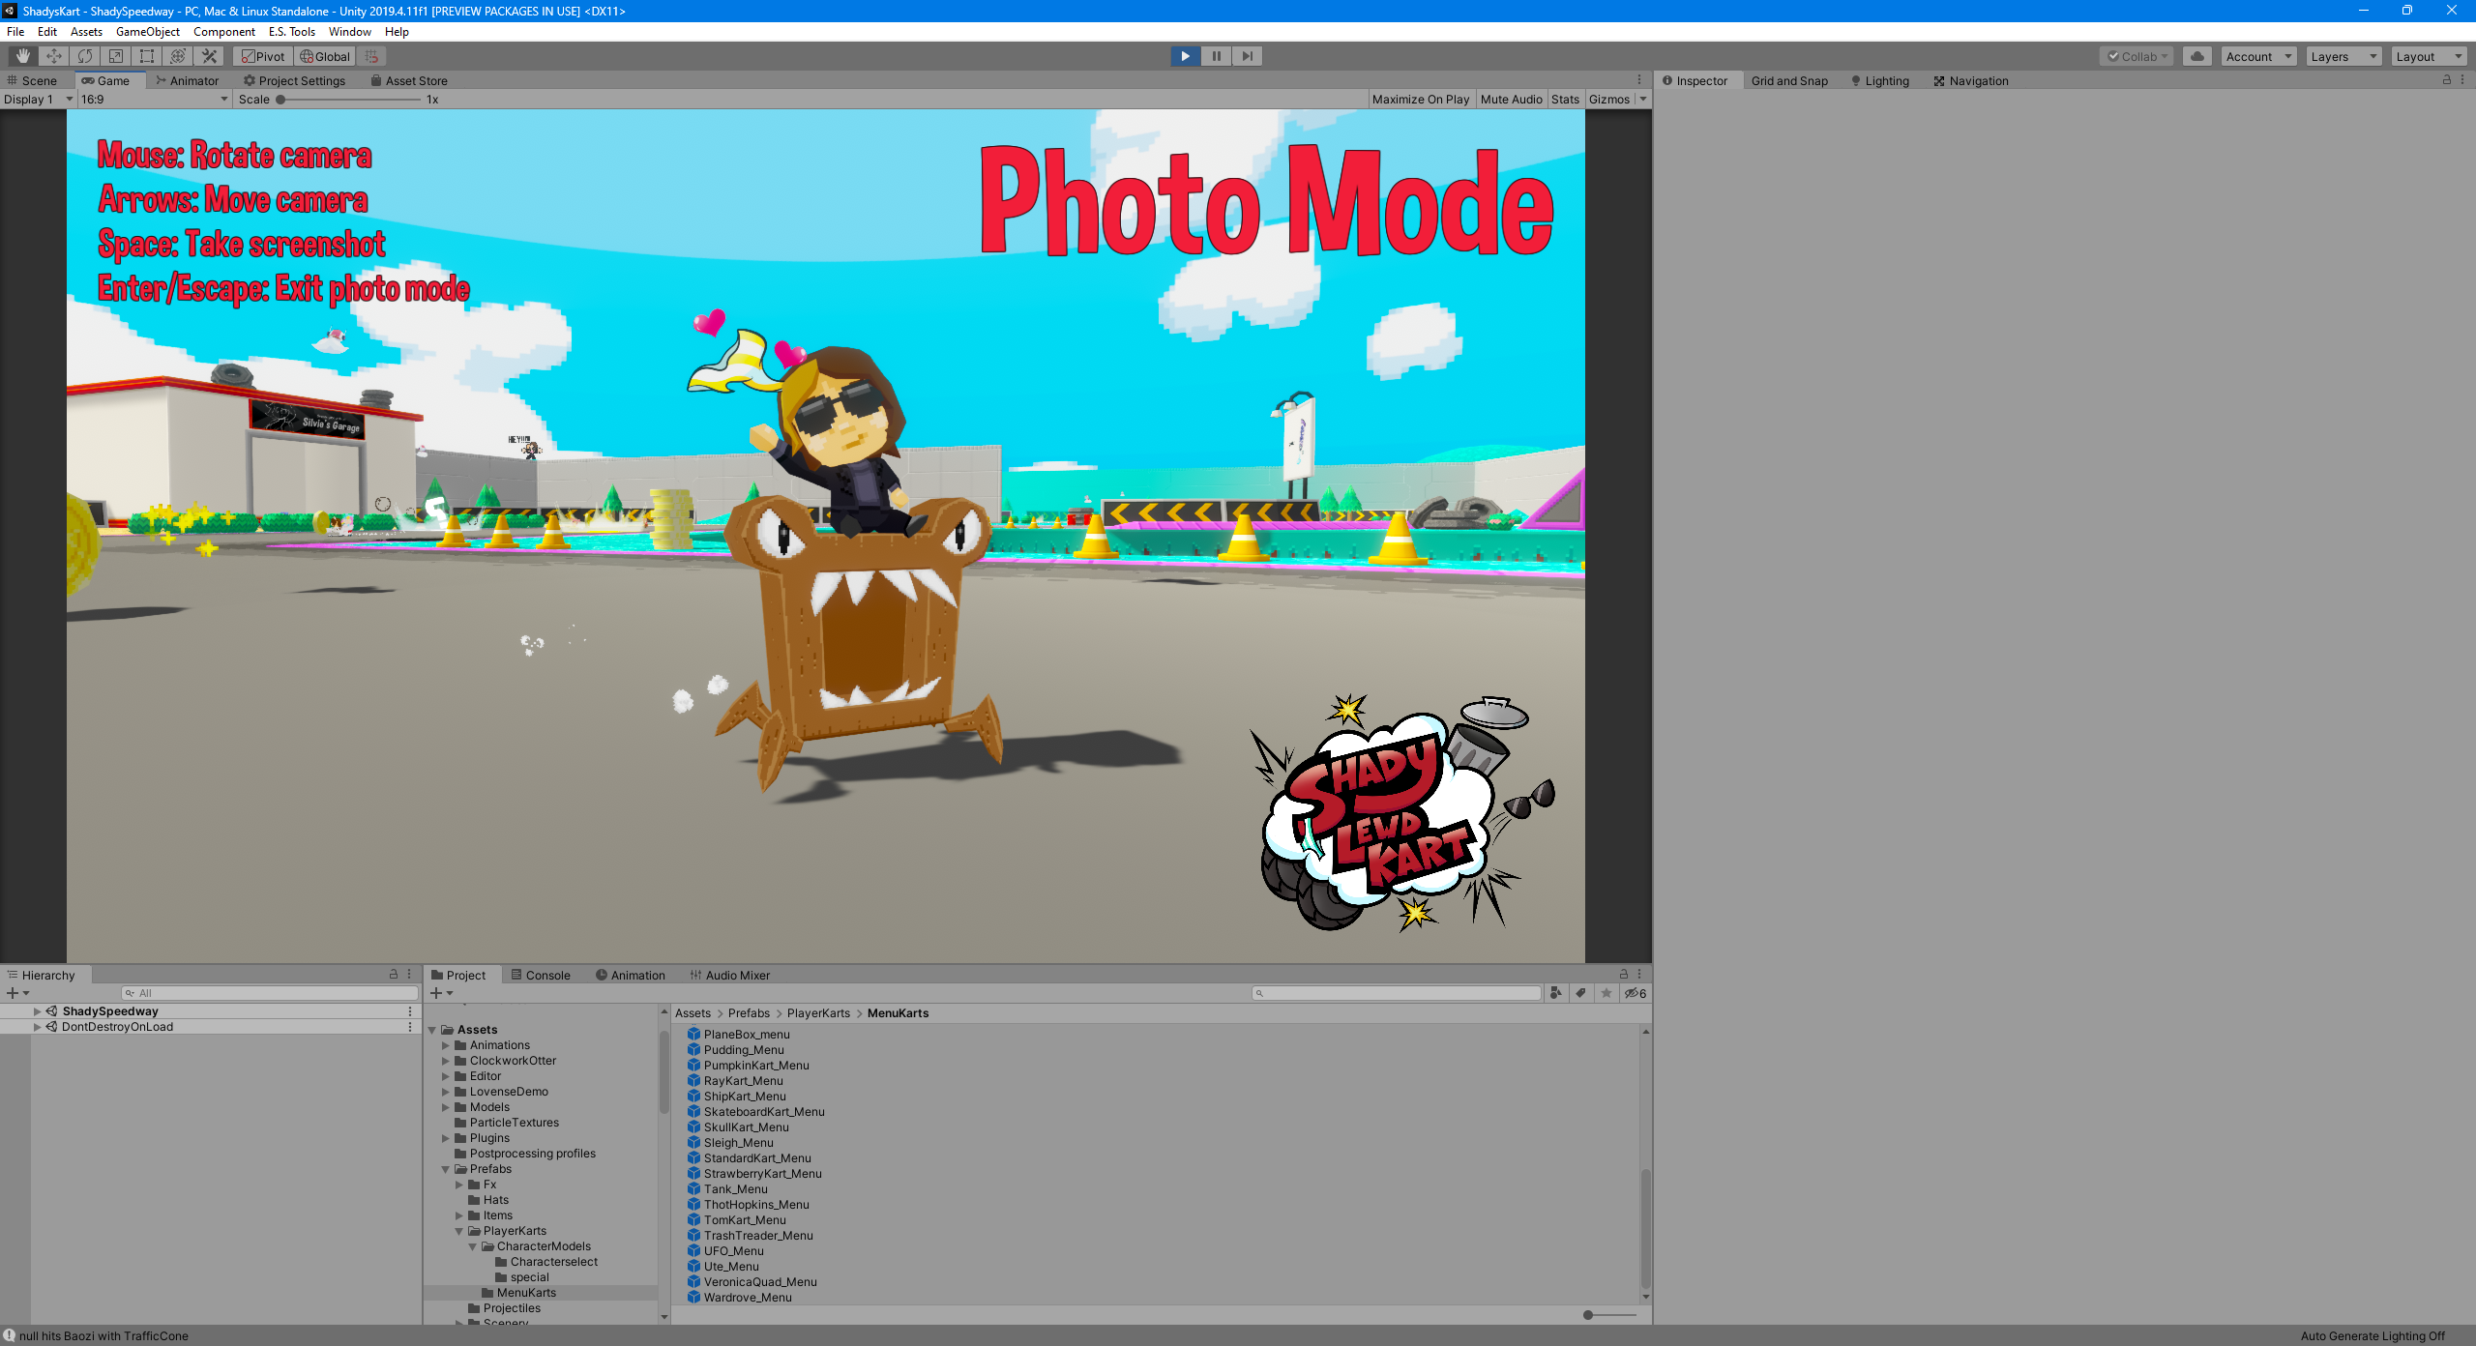Toggle Maximize On Play
This screenshot has width=2476, height=1346.
click(1420, 99)
